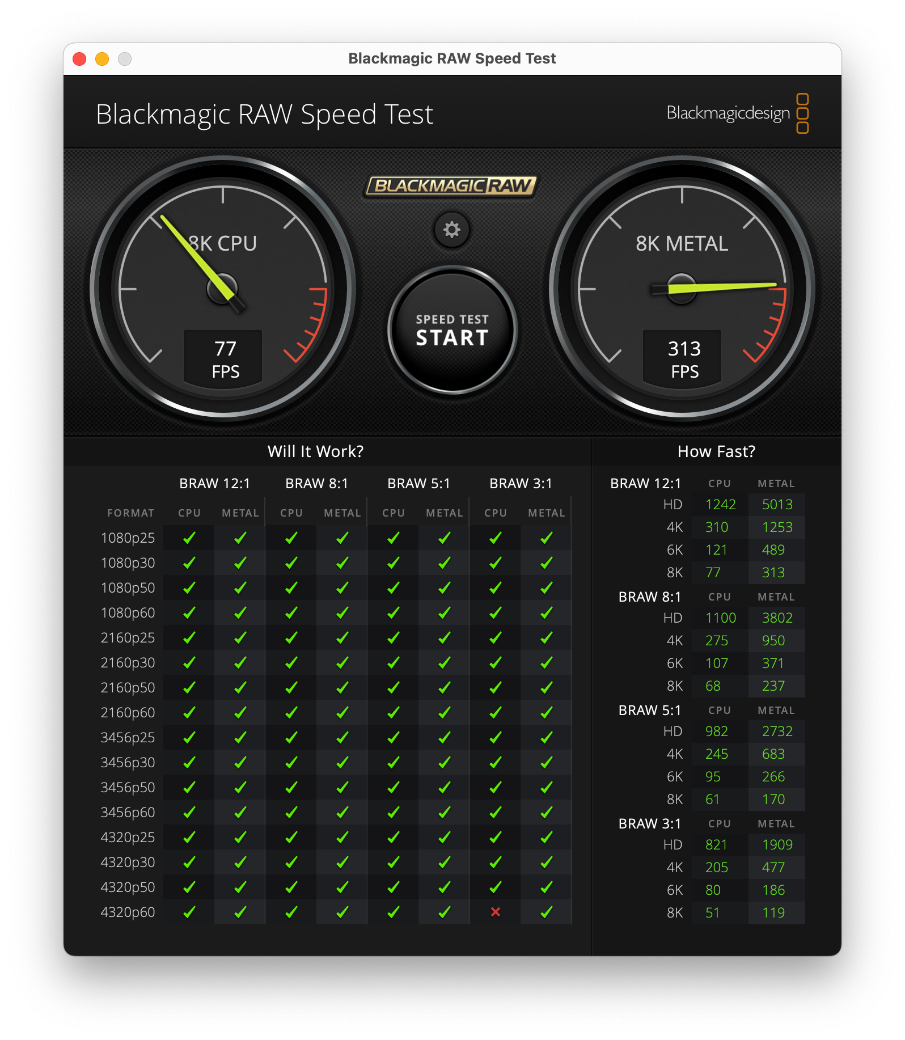Image resolution: width=905 pixels, height=1040 pixels.
Task: Click the BRAW 8:1 8K METAL value 237
Action: 773,686
